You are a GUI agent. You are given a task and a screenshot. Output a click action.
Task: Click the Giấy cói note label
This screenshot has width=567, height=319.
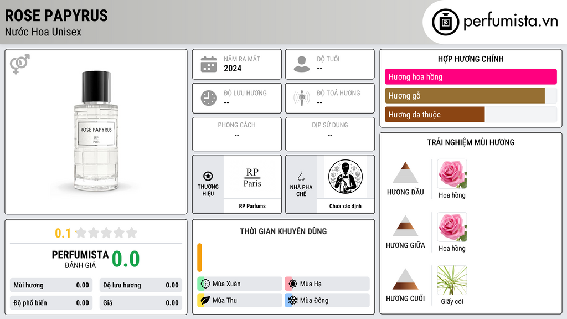452,302
